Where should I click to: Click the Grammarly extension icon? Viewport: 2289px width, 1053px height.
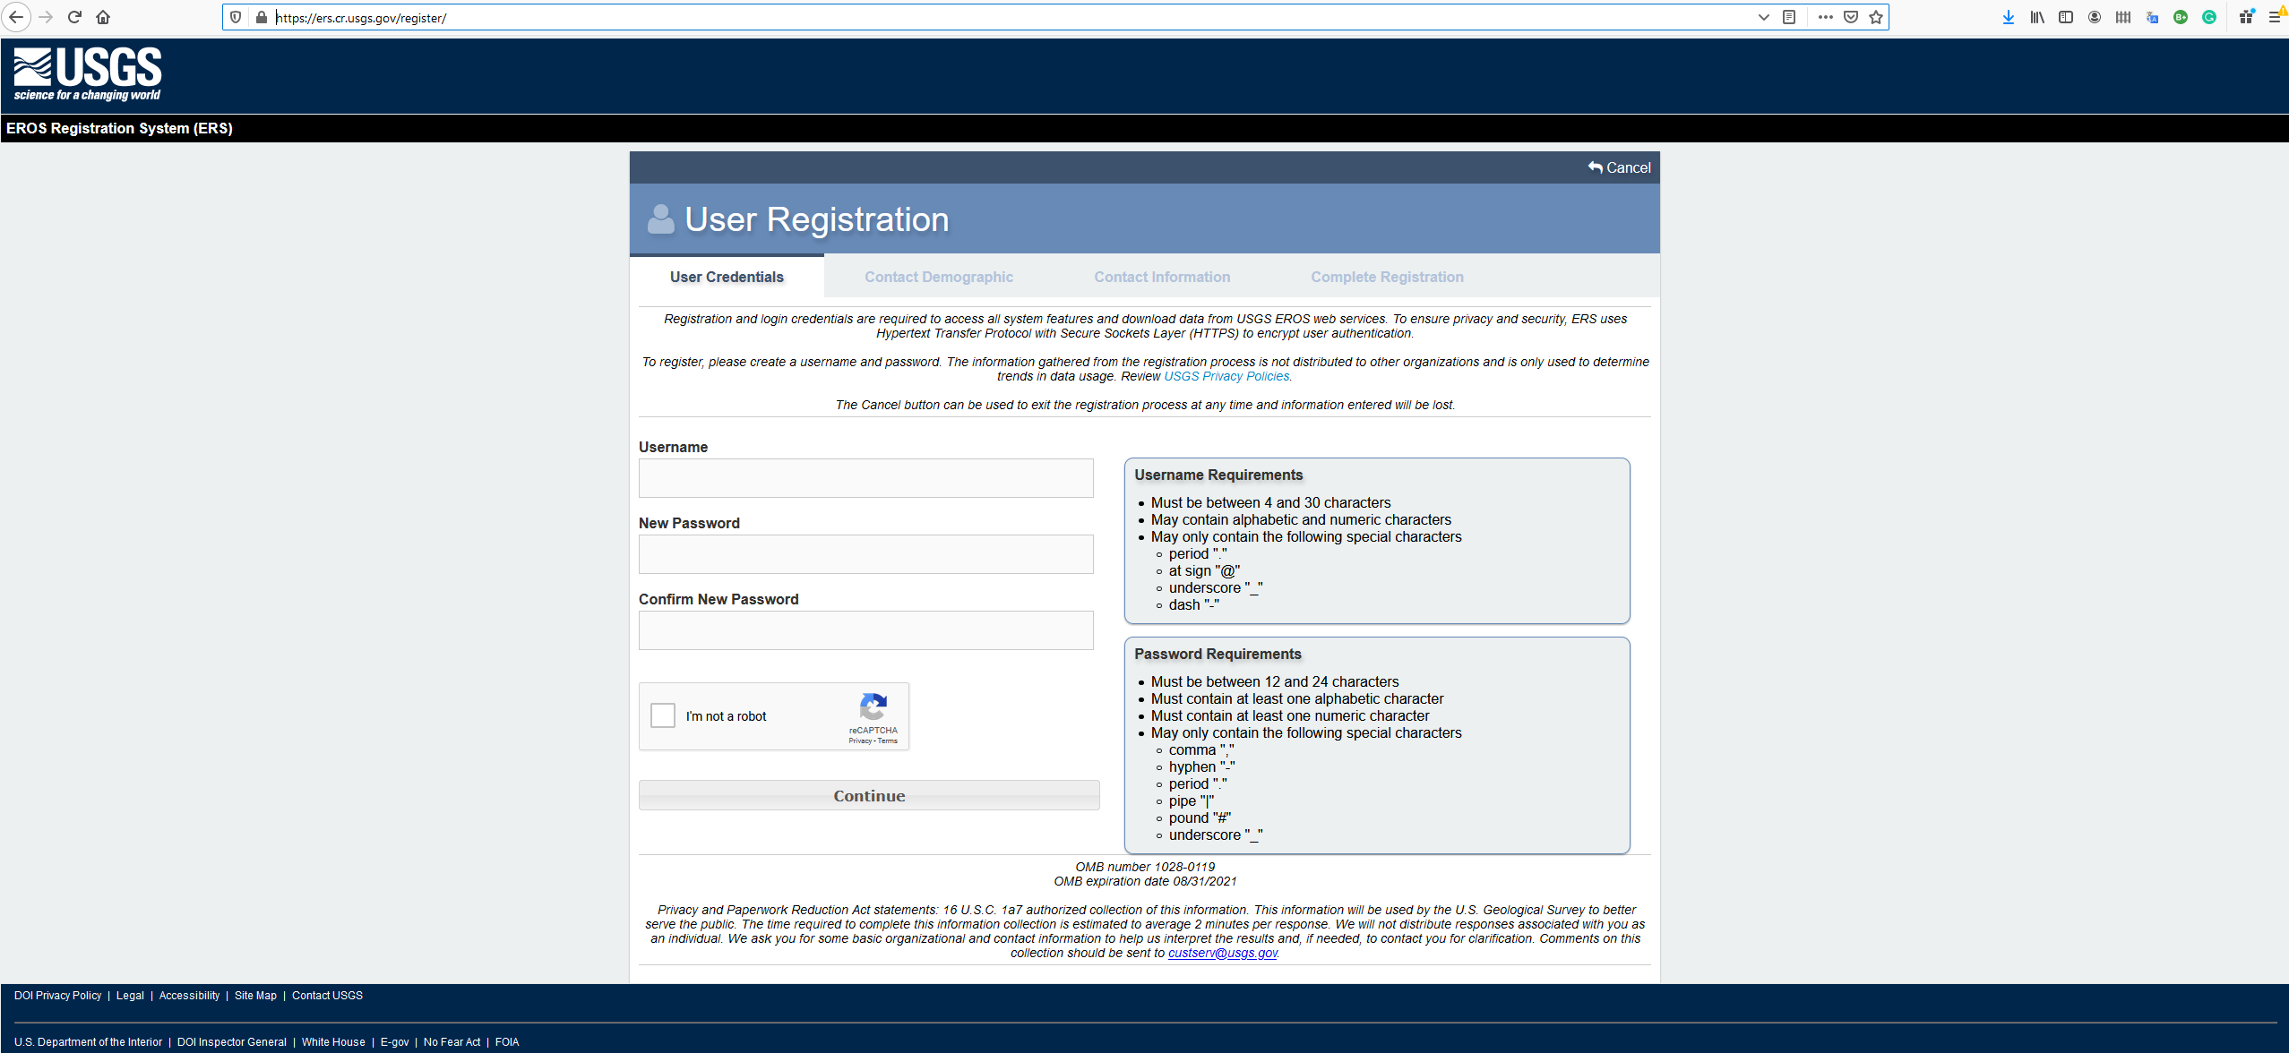coord(2209,17)
